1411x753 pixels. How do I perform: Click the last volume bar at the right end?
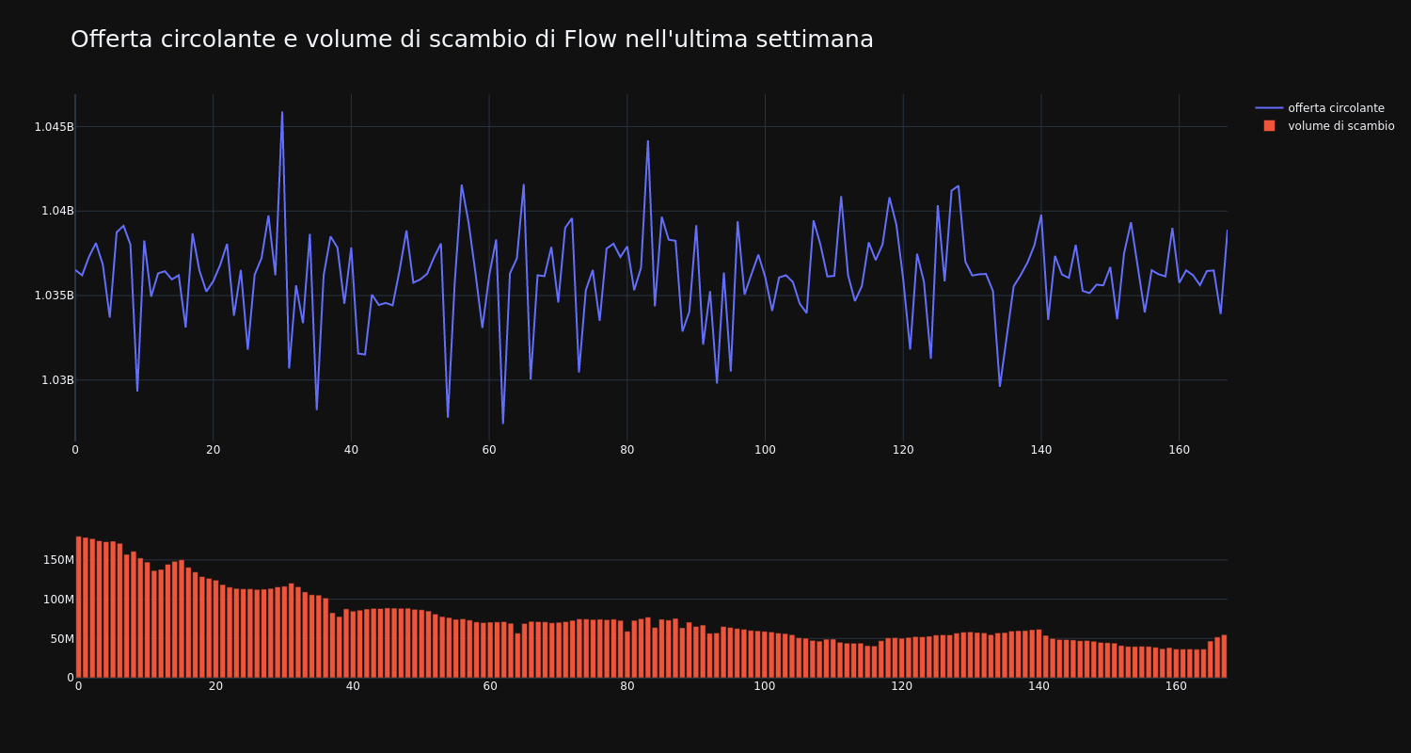pos(1224,656)
